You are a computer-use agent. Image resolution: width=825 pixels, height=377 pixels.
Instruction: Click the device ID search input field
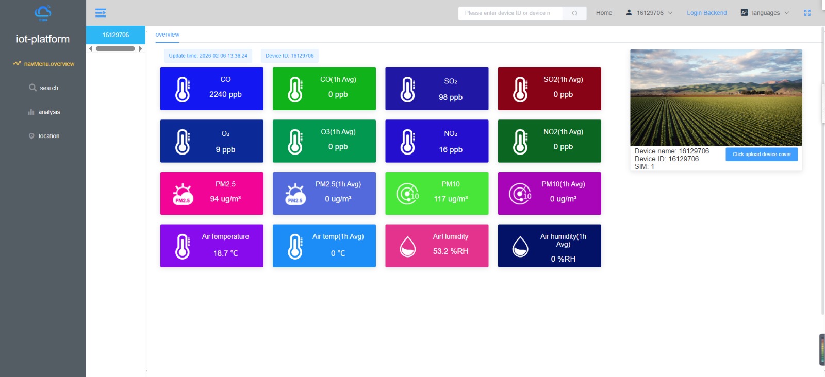tap(510, 13)
